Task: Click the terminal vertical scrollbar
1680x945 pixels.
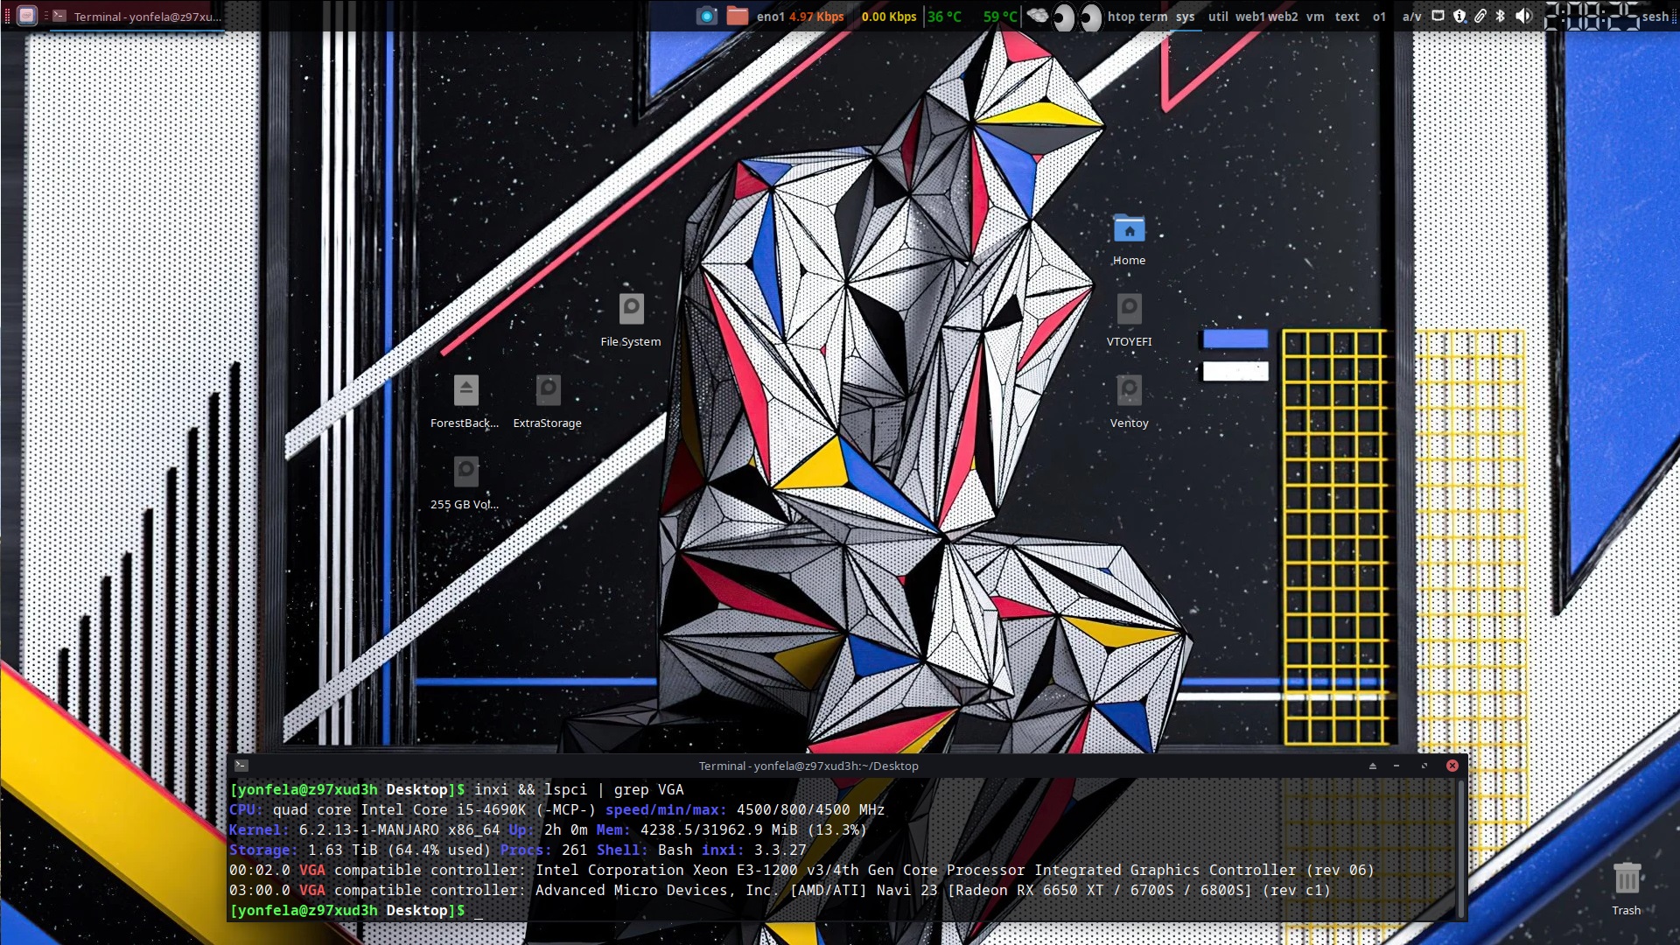Action: pos(1460,848)
